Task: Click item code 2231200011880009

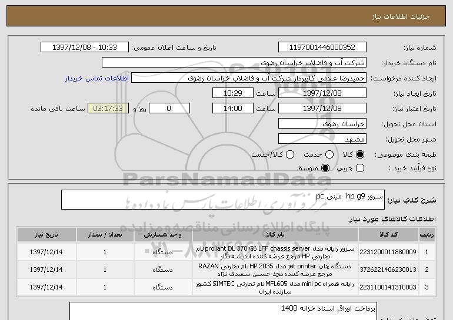Action: click(388, 252)
